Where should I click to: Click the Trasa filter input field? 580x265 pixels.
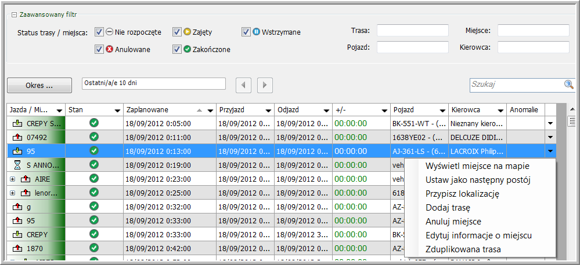point(413,31)
